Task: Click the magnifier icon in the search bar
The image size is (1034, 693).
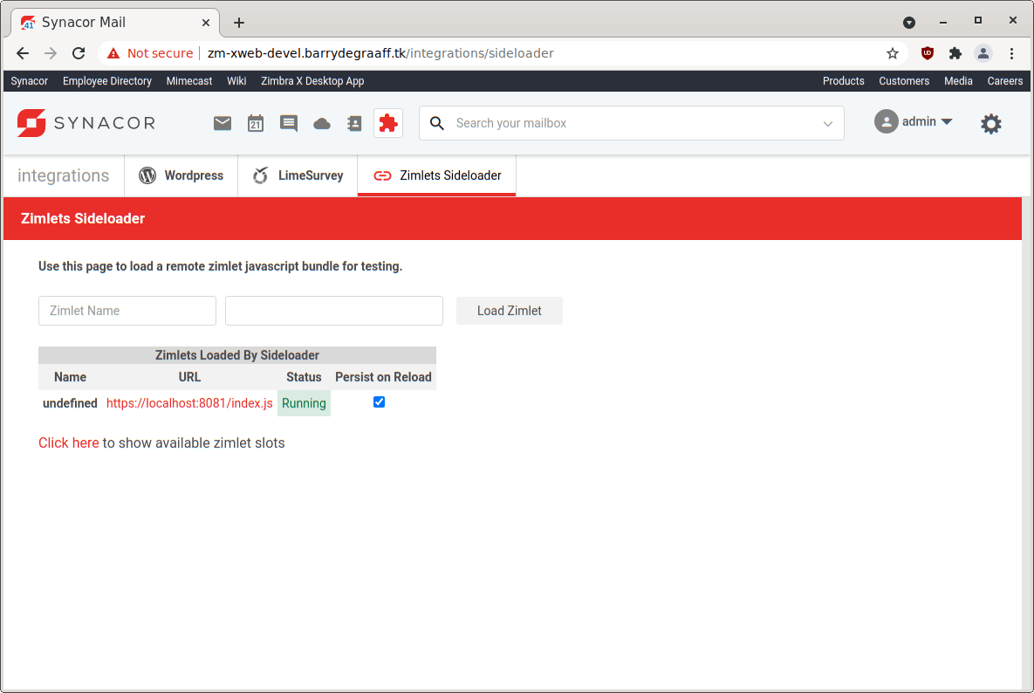Action: (x=436, y=123)
